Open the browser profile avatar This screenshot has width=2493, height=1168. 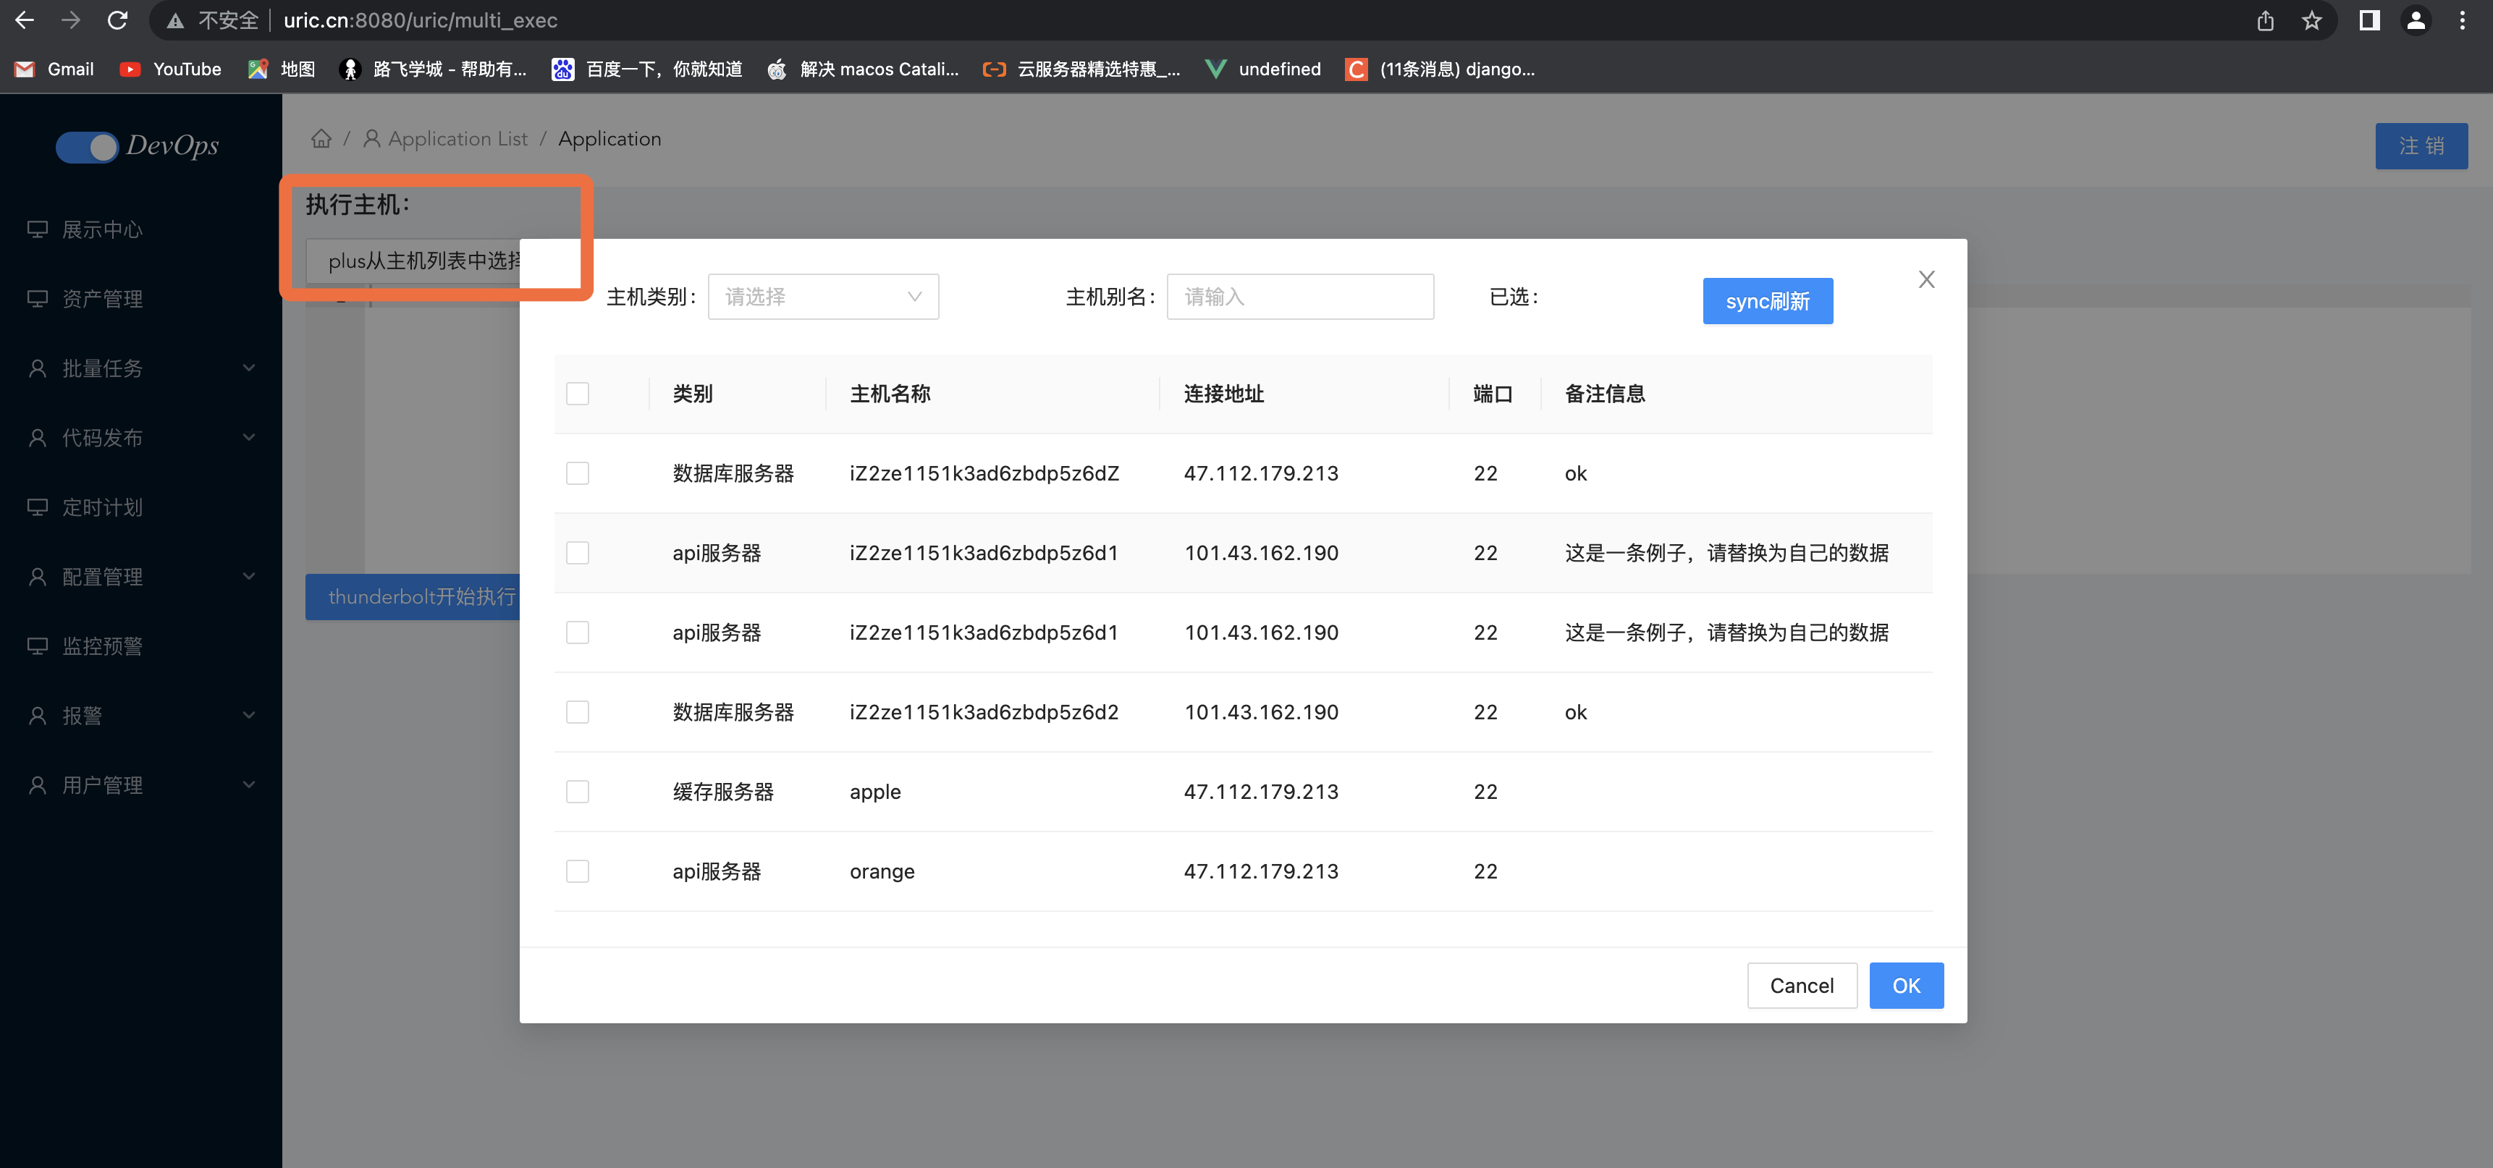[x=2416, y=20]
